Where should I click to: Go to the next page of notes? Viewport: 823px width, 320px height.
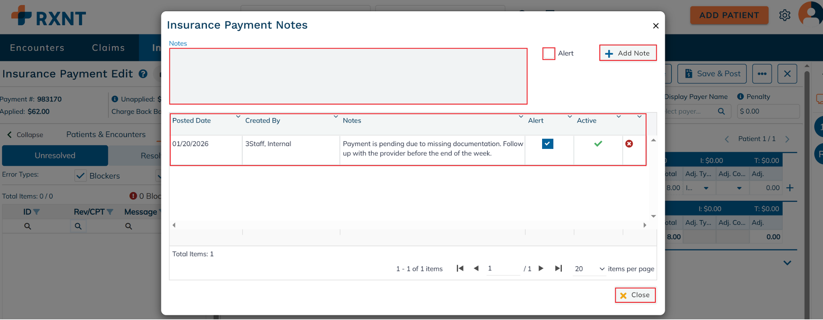point(541,268)
